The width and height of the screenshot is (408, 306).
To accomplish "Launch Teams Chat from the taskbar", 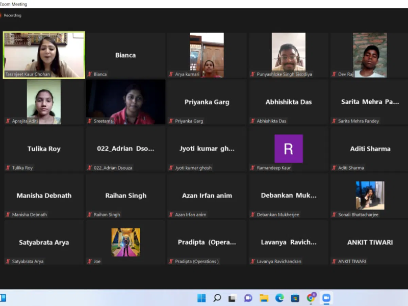I will point(248,298).
